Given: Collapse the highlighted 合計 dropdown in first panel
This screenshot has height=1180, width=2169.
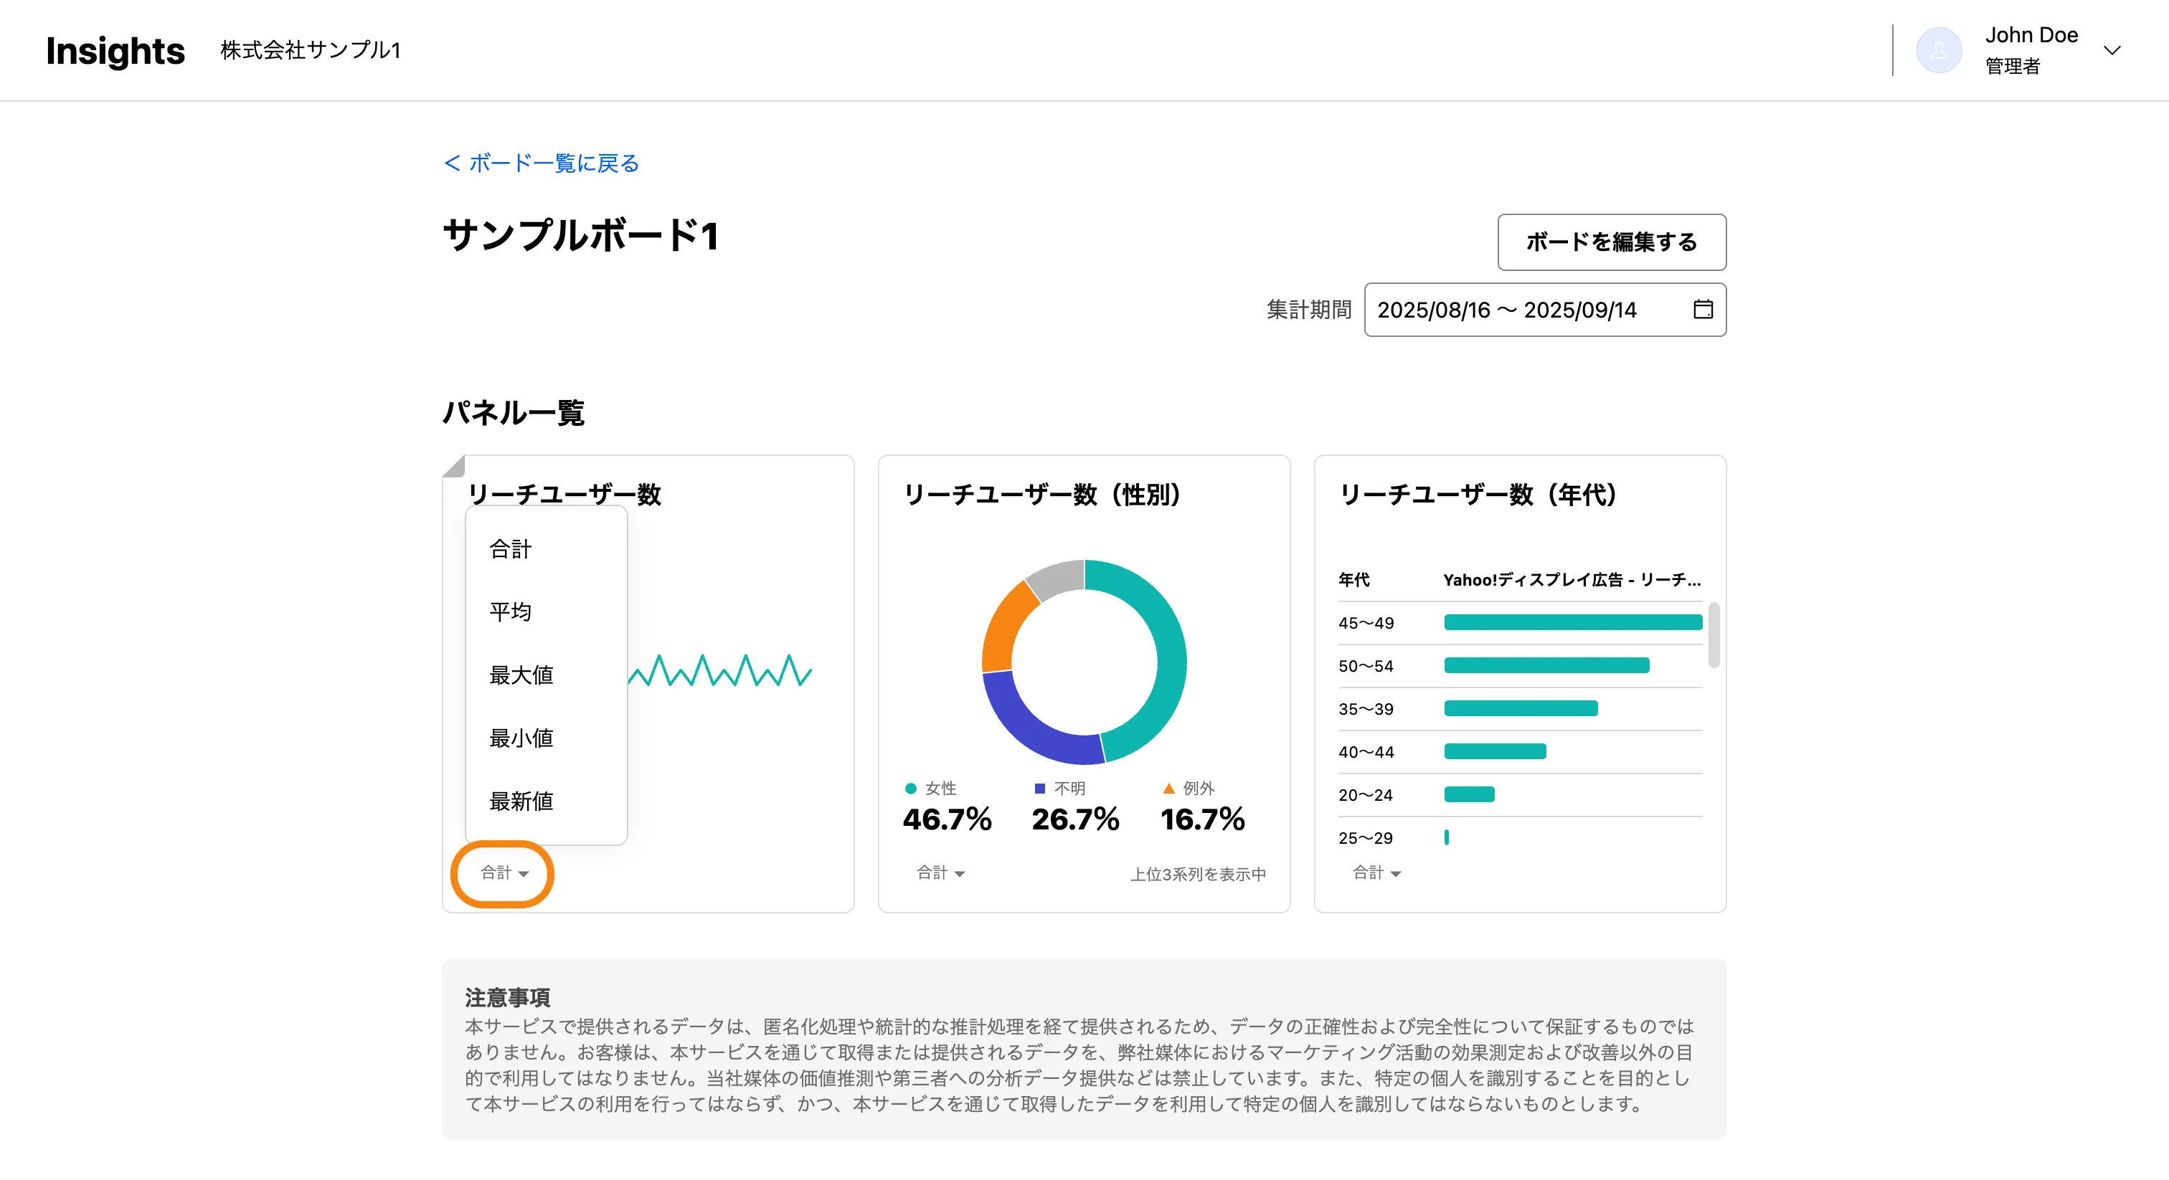Looking at the screenshot, I should [504, 872].
